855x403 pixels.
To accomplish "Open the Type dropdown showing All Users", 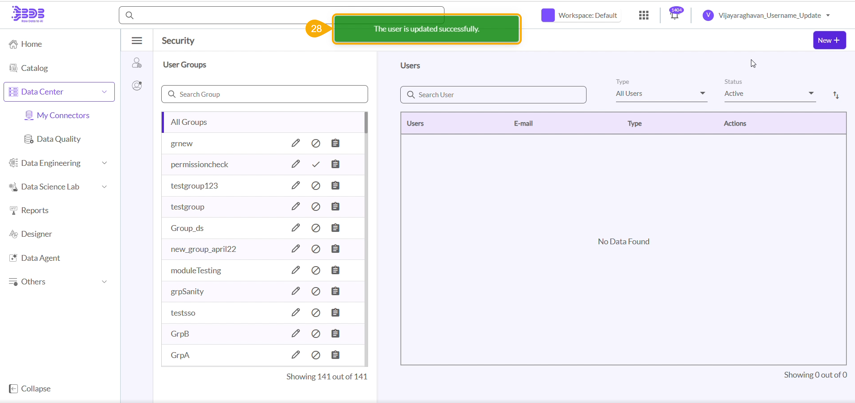I will [661, 94].
